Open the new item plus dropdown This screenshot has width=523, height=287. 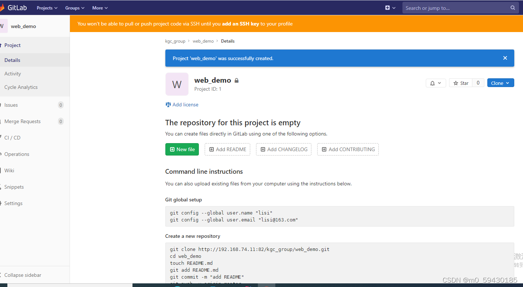coord(390,8)
